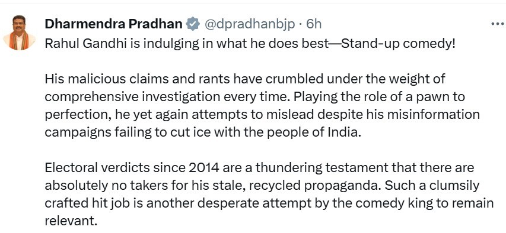Open the tweet's three-dot more options menu
Viewport: 506px width, 233px height.
[x=498, y=24]
